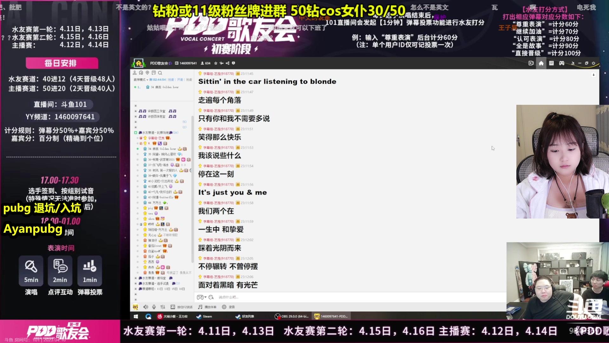The image size is (609, 343).
Task: Open the mic queue mode dropdown
Action: (141, 80)
